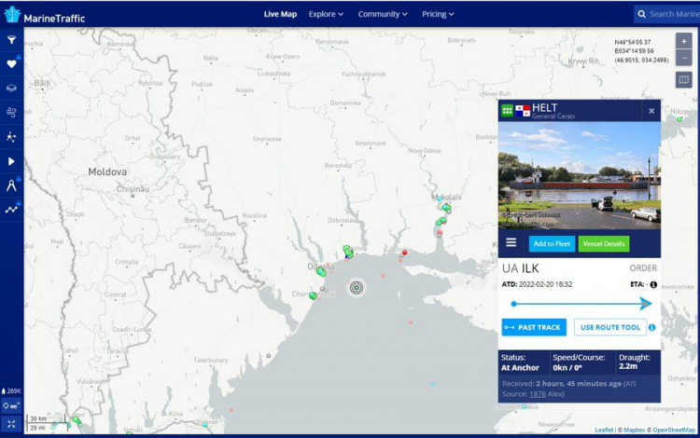Image resolution: width=700 pixels, height=438 pixels.
Task: Open the vessel filter funnel icon
Action: tap(11, 40)
